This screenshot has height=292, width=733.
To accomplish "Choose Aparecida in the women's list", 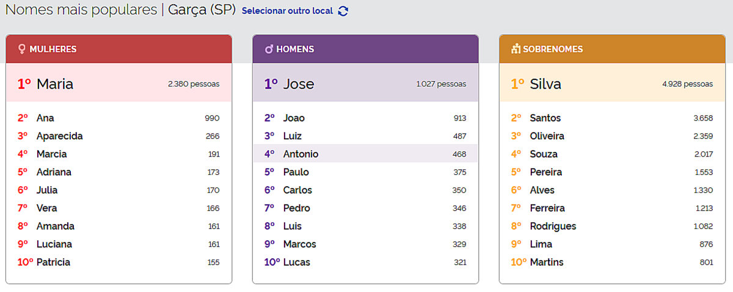I will coord(59,136).
